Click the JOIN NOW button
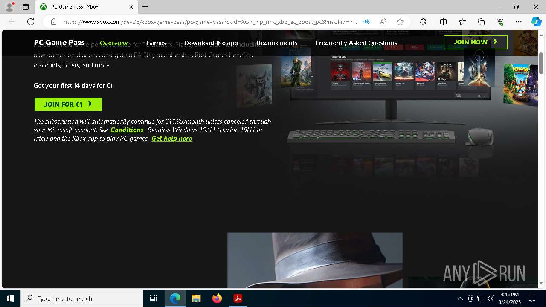This screenshot has height=307, width=546. tap(476, 42)
